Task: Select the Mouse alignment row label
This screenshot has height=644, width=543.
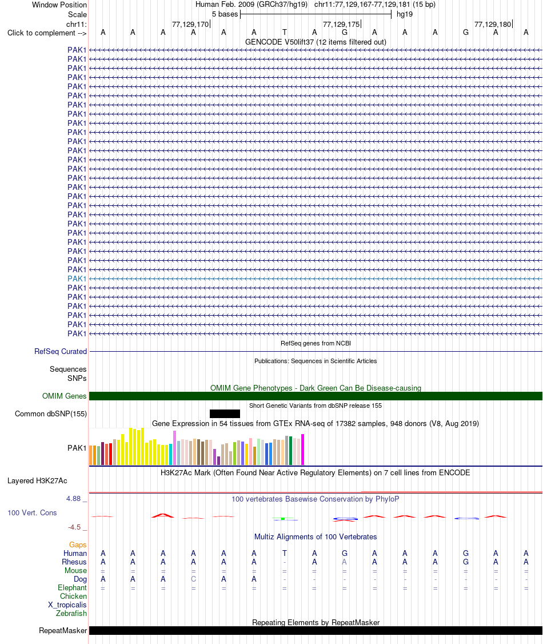Action: (x=75, y=571)
